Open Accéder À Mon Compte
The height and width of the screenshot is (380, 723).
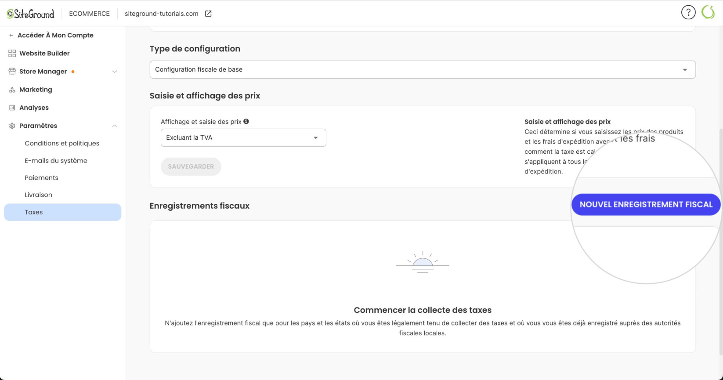[55, 35]
